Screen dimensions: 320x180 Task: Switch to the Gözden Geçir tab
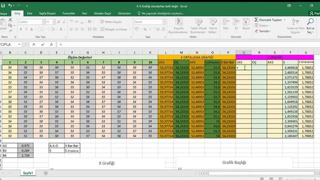click(x=102, y=13)
